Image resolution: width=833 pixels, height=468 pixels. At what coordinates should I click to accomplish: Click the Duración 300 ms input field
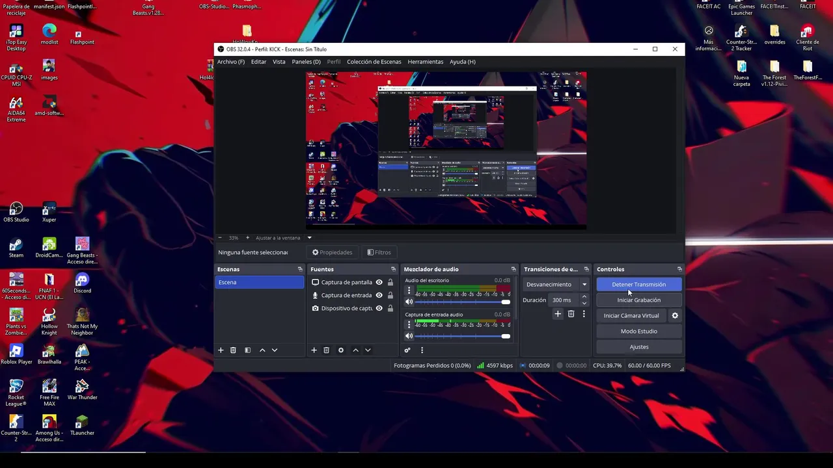click(x=564, y=300)
